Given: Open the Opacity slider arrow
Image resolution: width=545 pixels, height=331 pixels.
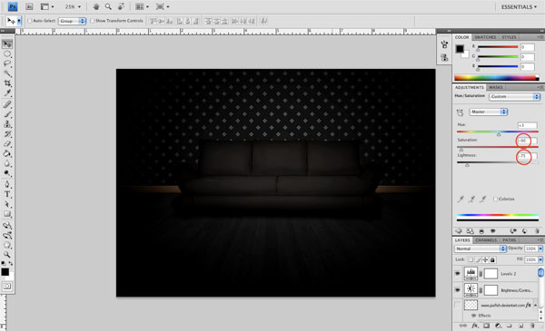Looking at the screenshot, I should pyautogui.click(x=540, y=248).
